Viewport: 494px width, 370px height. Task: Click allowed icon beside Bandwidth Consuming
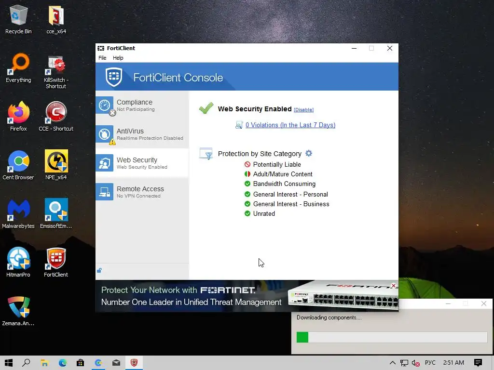coord(247,184)
